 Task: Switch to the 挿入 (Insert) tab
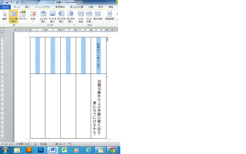(x=27, y=7)
